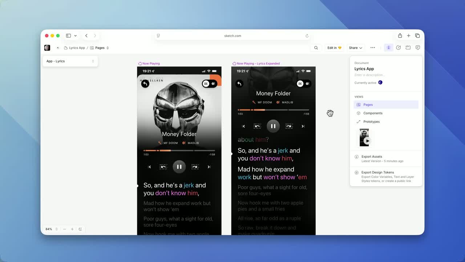Go back in Safari history

(86, 36)
